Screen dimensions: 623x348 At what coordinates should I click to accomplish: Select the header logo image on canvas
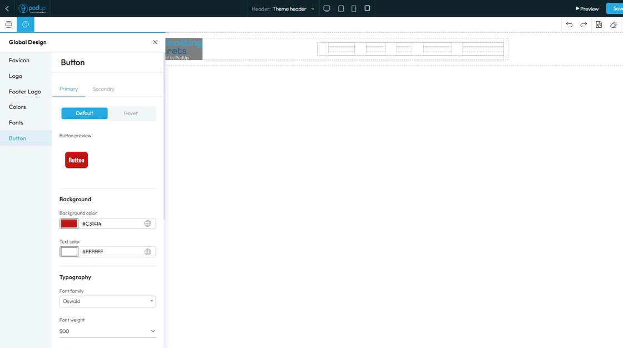[184, 49]
